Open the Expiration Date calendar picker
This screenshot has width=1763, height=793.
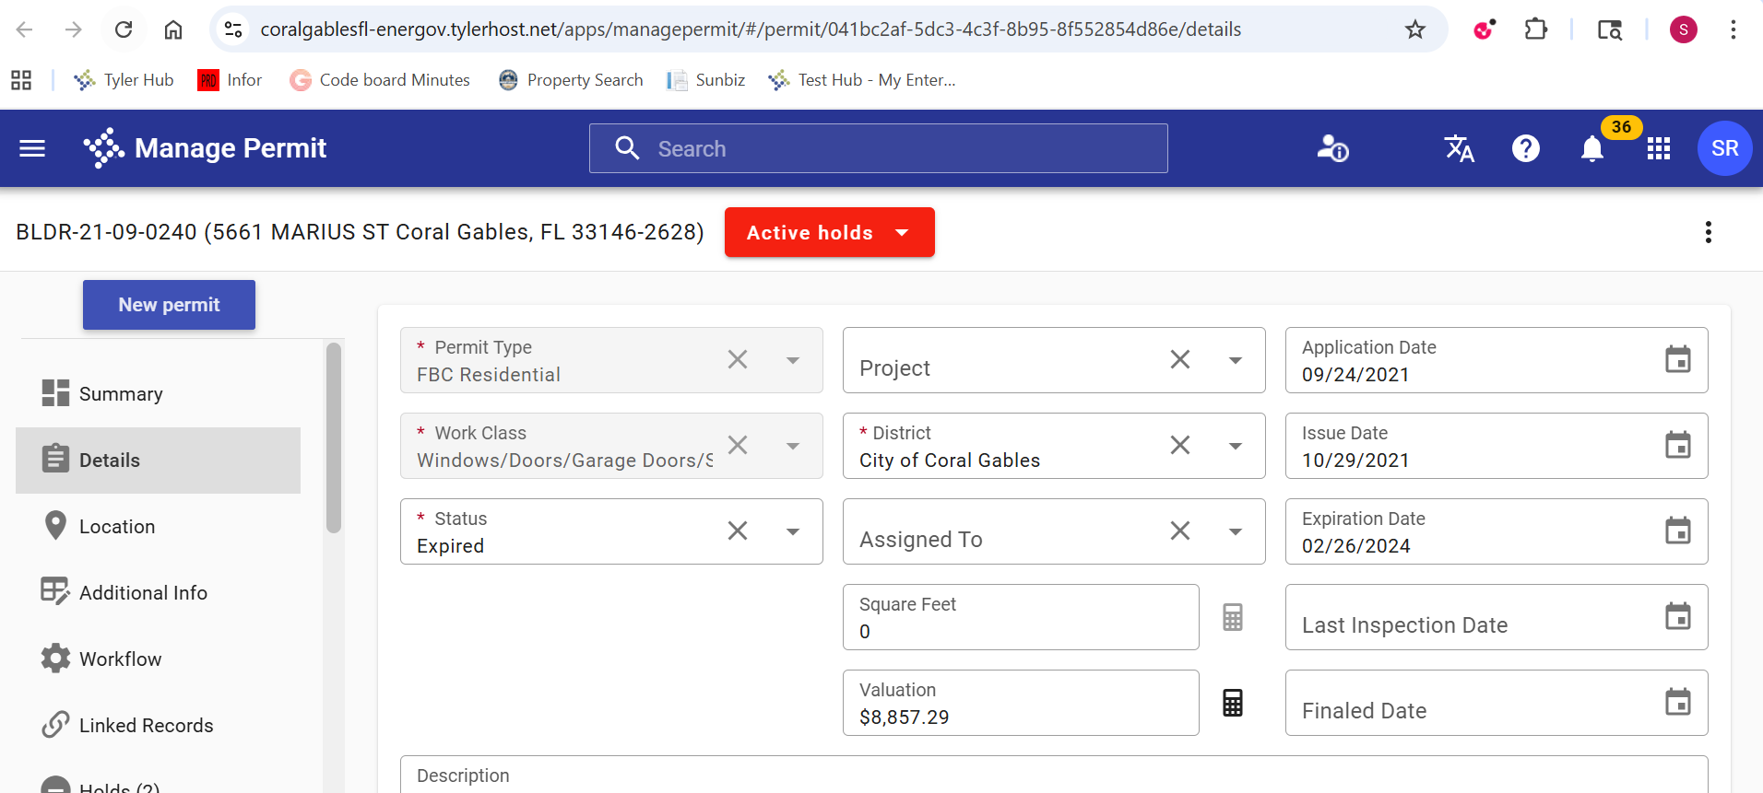[1677, 531]
